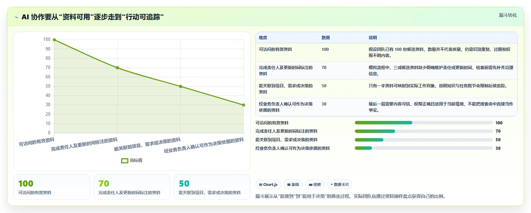Click table cell 完成责任人及更新时间标注的资料

pos(286,70)
